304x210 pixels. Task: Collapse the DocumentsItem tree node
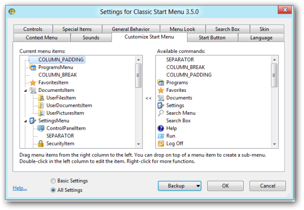click(25, 90)
